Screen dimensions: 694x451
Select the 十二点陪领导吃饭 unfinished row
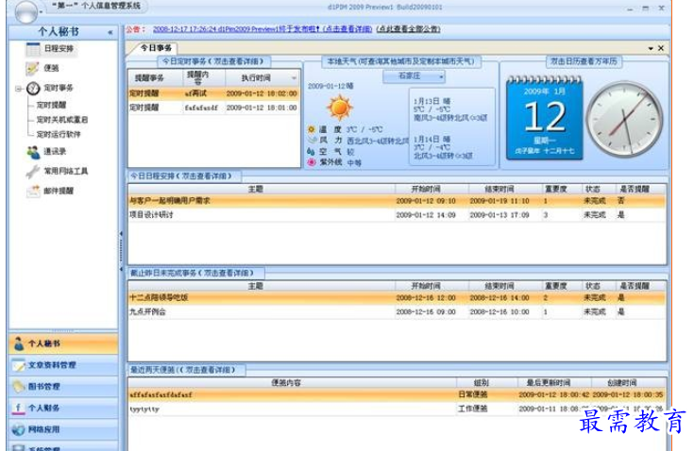(397, 298)
